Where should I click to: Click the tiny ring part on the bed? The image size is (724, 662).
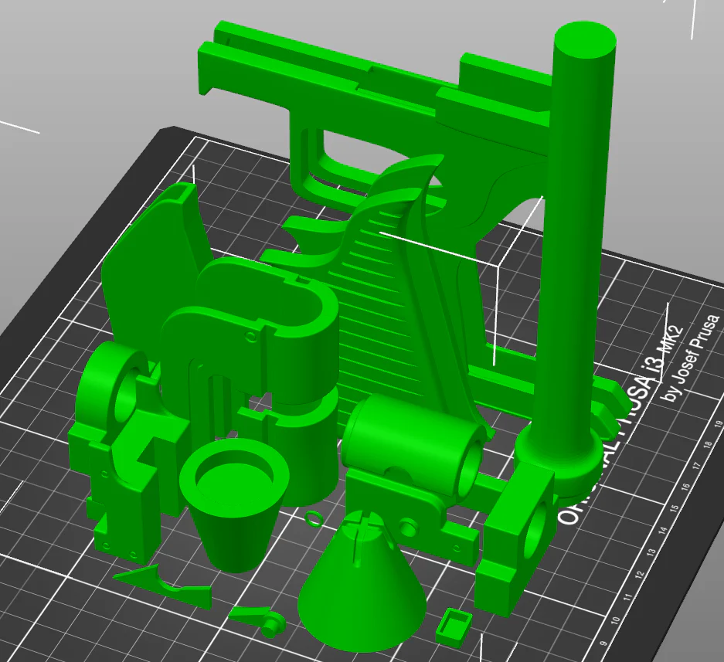314,517
